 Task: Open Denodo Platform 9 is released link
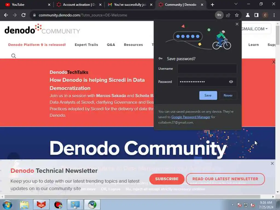37,45
